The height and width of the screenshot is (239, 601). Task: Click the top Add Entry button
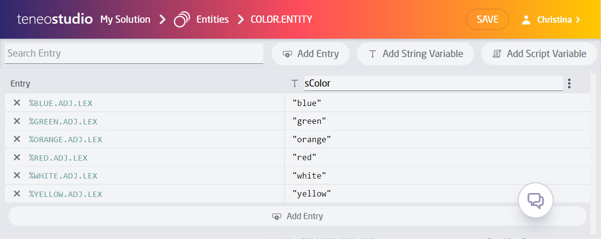coord(311,54)
